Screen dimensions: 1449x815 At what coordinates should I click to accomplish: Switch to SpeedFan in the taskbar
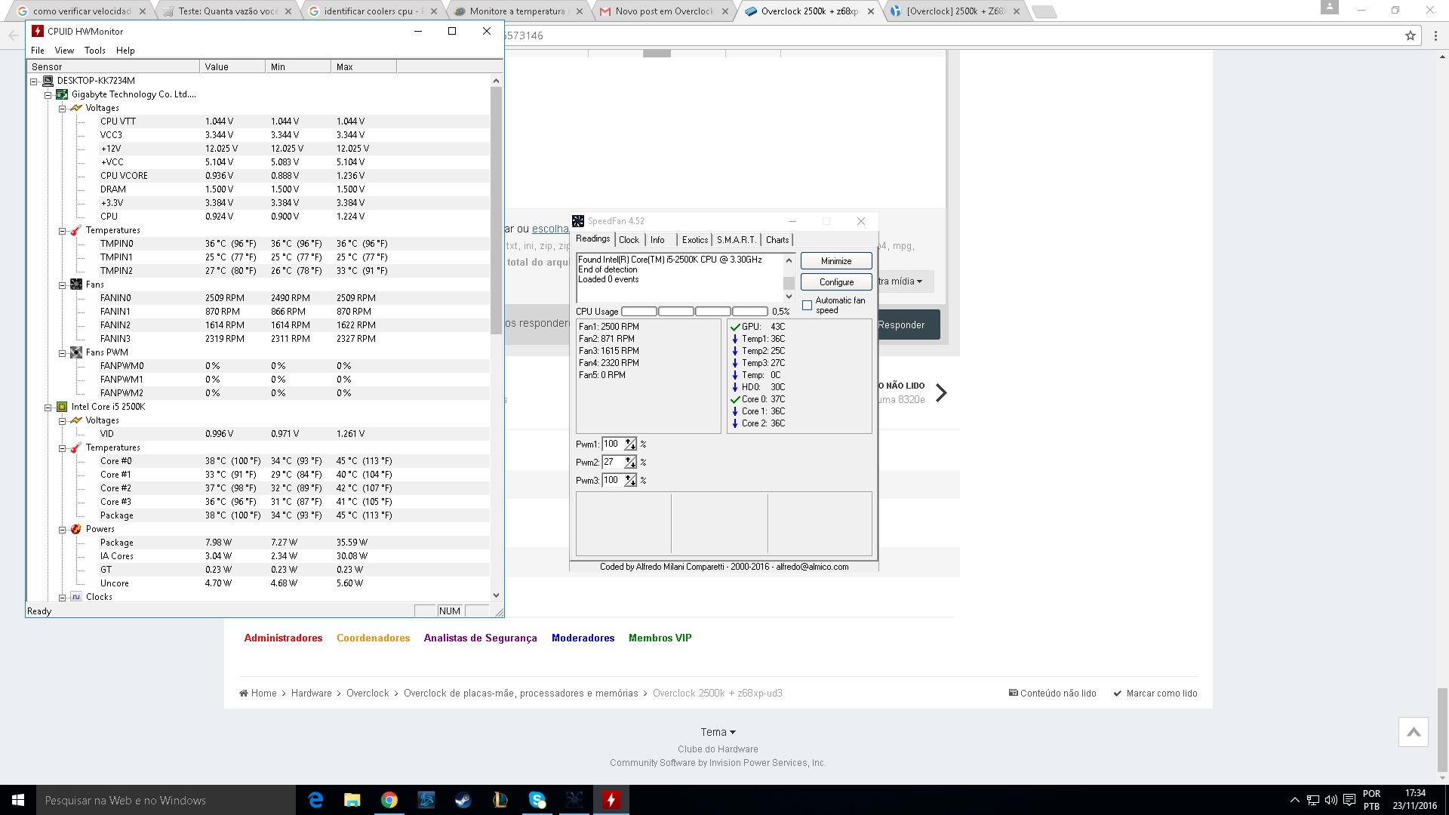(x=574, y=800)
